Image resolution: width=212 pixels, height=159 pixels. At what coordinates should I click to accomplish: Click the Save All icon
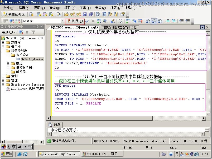pos(91,14)
